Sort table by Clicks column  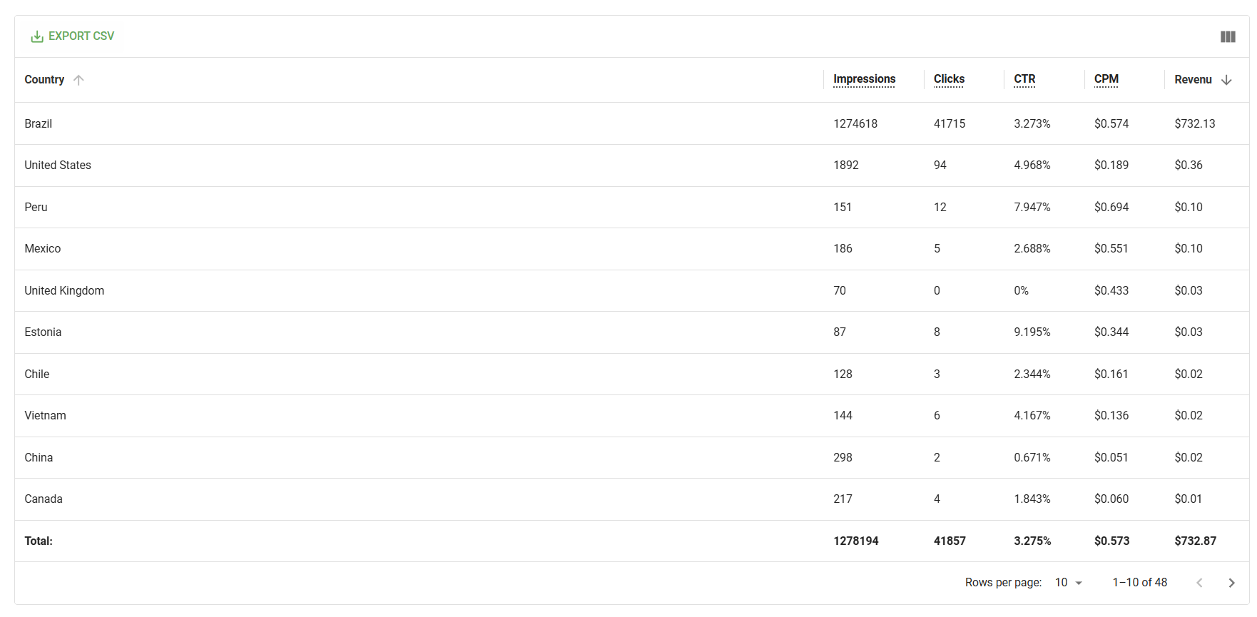[949, 79]
